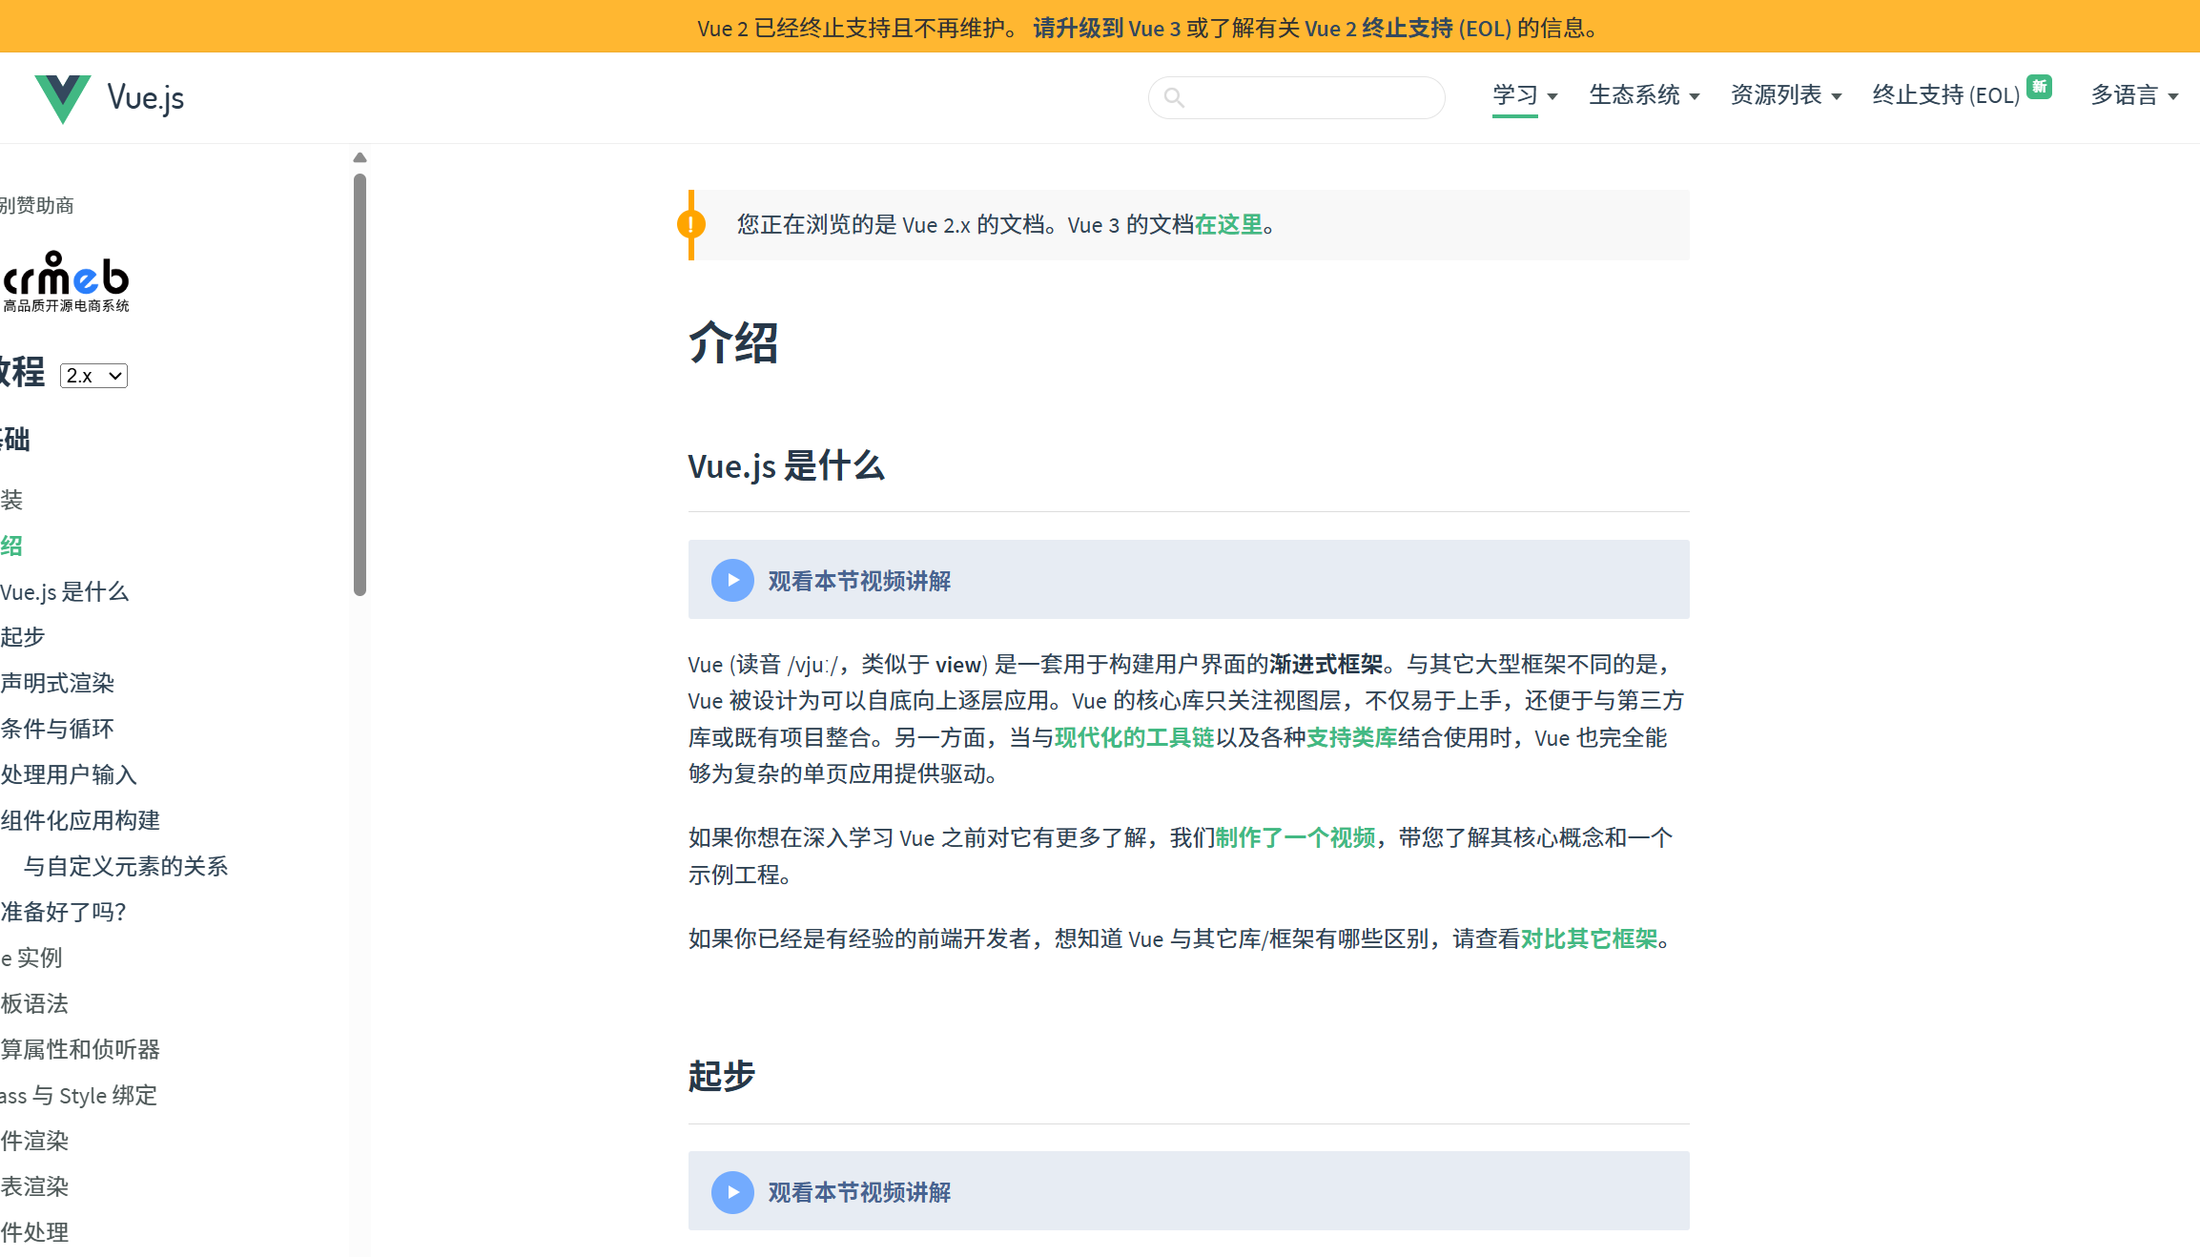
Task: Play the 起步 section video
Action: pos(732,1191)
